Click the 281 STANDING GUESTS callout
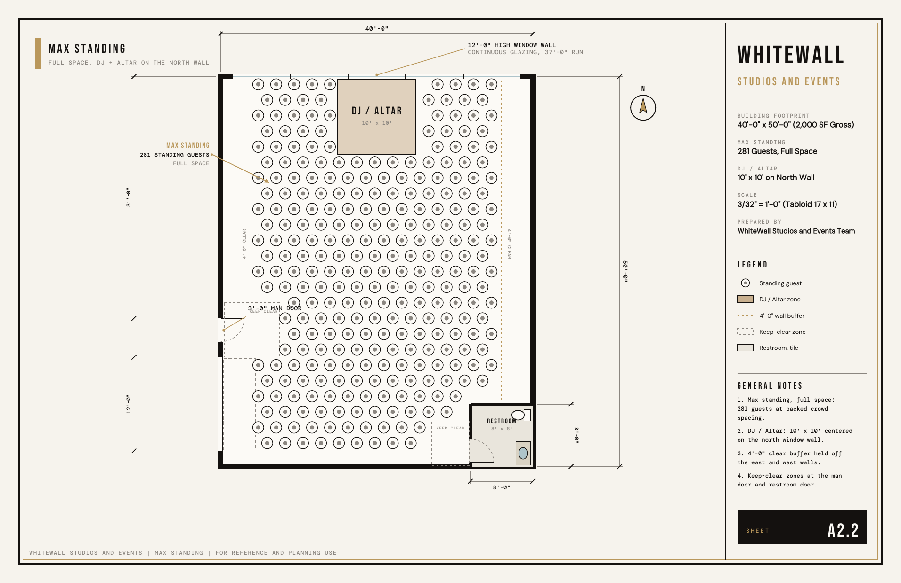Image resolution: width=901 pixels, height=583 pixels. tap(174, 155)
